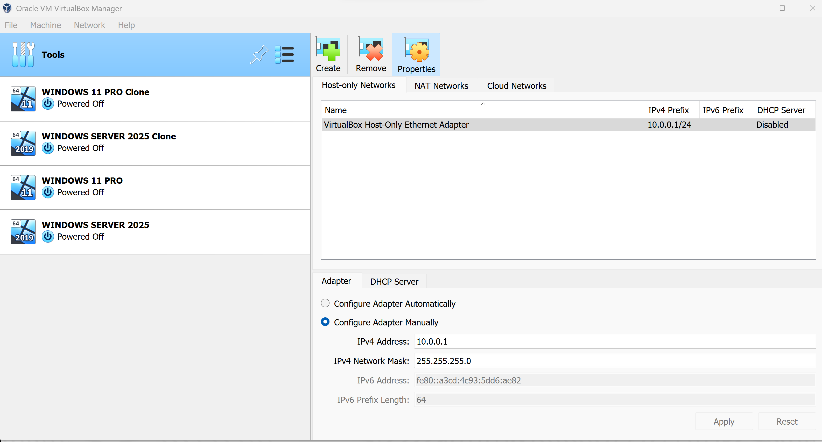Click the Reset button
The height and width of the screenshot is (442, 822).
coord(786,421)
